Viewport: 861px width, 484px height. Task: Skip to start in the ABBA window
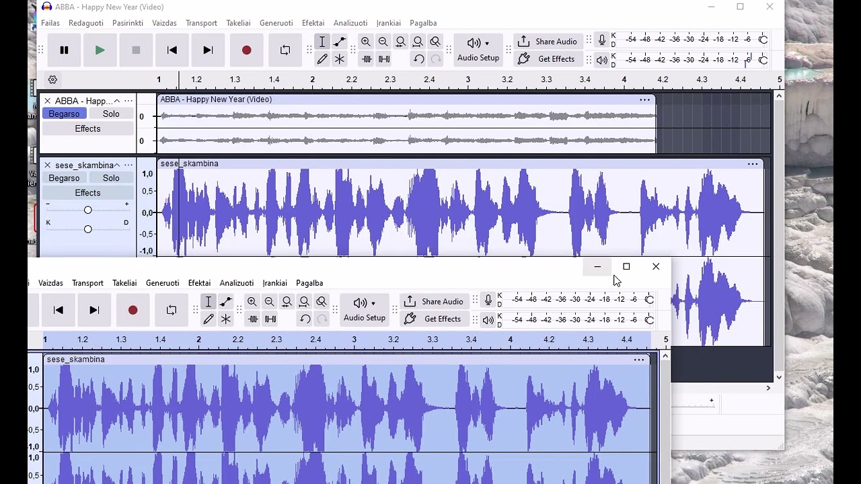[x=172, y=50]
